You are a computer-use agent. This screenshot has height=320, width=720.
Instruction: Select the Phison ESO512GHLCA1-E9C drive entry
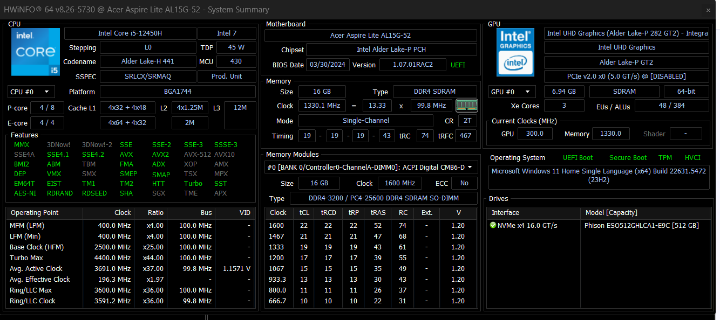click(x=641, y=226)
